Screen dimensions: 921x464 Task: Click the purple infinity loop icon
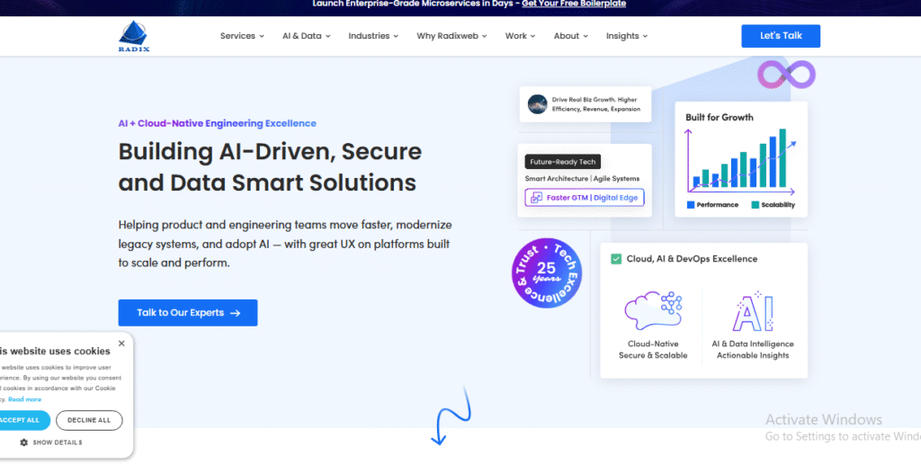(786, 75)
